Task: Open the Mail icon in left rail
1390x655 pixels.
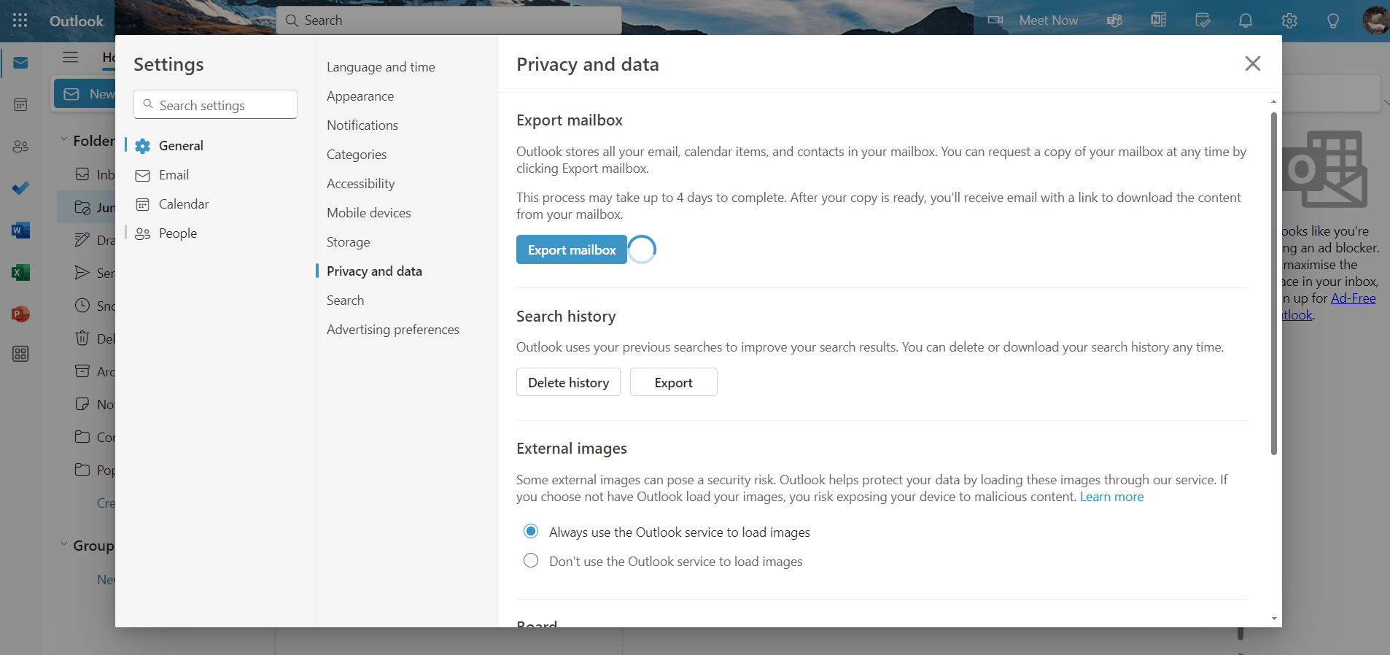Action: pyautogui.click(x=20, y=63)
